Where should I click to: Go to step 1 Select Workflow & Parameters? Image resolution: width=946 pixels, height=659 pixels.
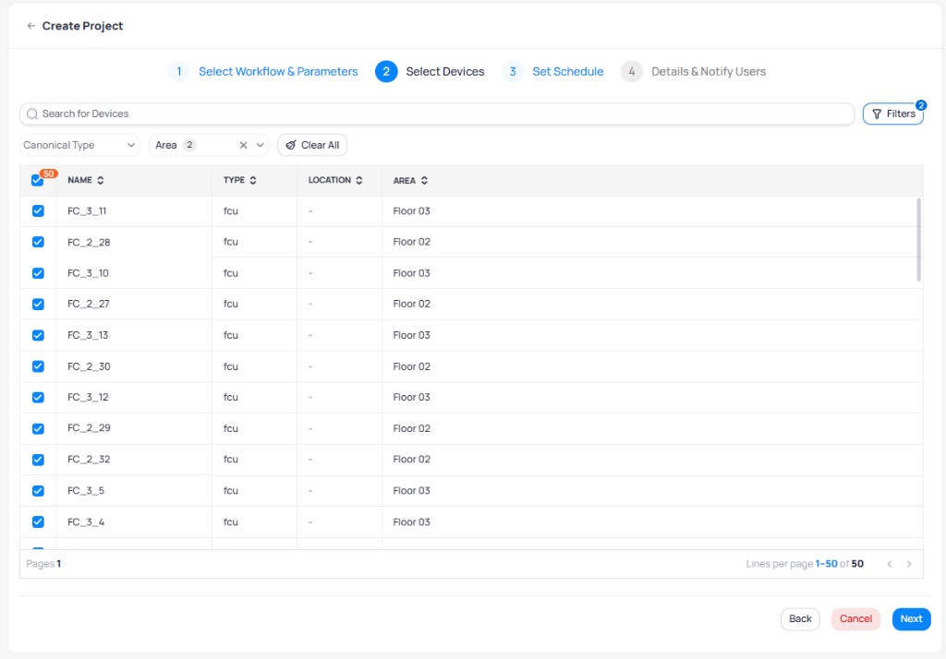[263, 72]
